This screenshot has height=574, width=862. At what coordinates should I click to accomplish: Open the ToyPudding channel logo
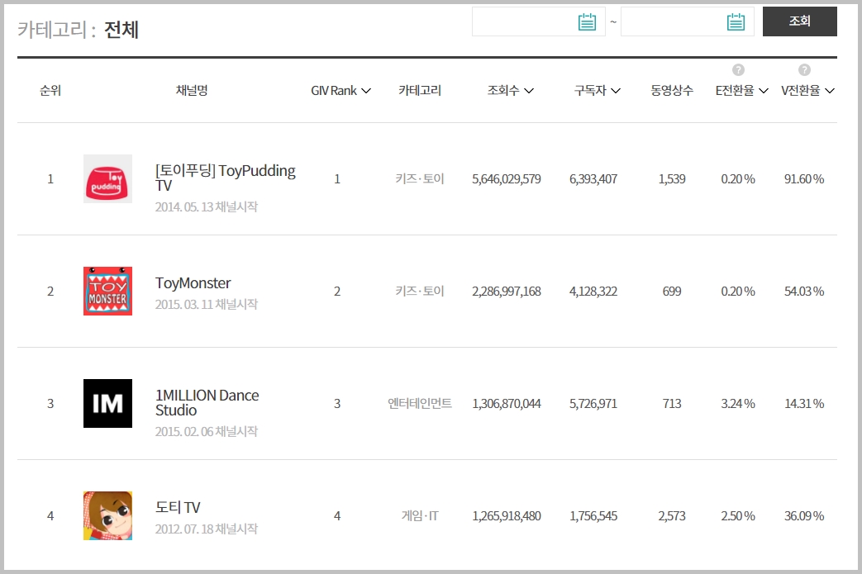tap(107, 178)
